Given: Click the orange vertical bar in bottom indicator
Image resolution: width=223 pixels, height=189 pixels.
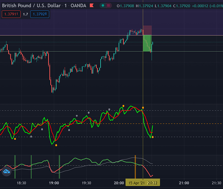Looking at the screenshot, I should coord(135,167).
